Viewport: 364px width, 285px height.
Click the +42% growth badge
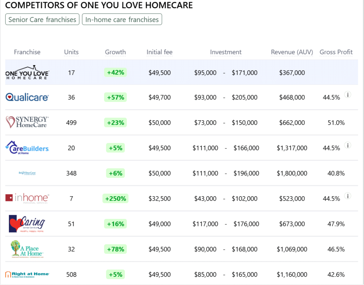[x=116, y=72]
